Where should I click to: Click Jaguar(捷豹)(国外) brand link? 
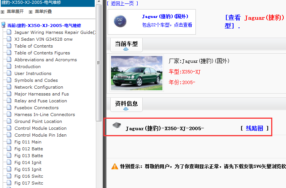point(165,16)
